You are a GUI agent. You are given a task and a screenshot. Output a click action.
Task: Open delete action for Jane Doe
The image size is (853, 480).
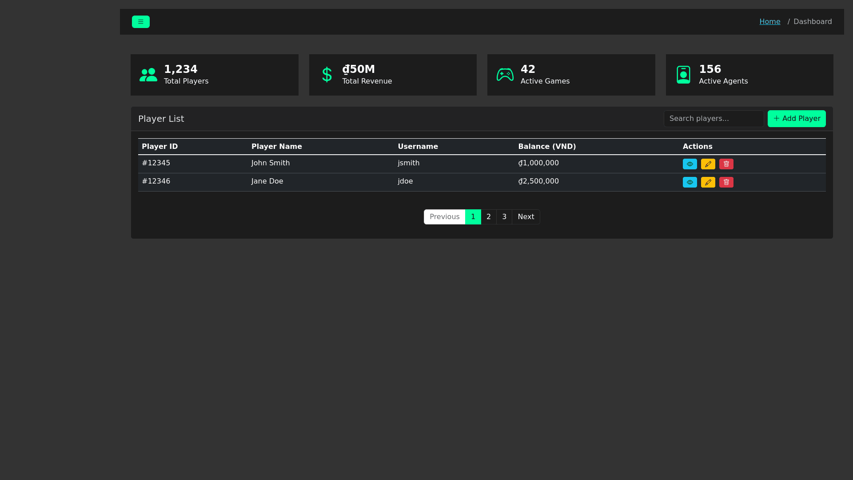coord(726,182)
